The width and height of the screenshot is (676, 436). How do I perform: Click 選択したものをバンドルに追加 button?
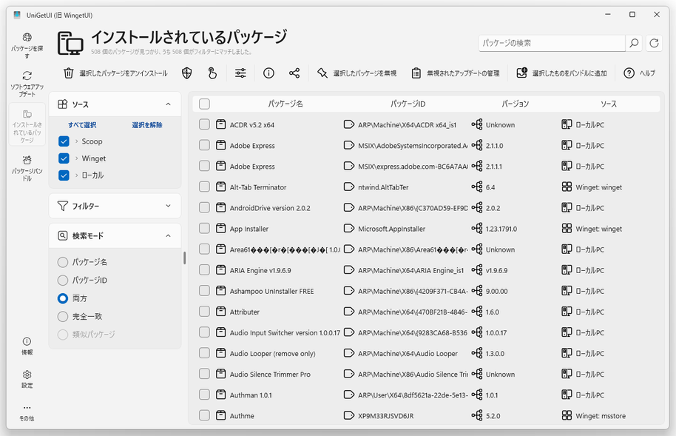[x=562, y=73]
